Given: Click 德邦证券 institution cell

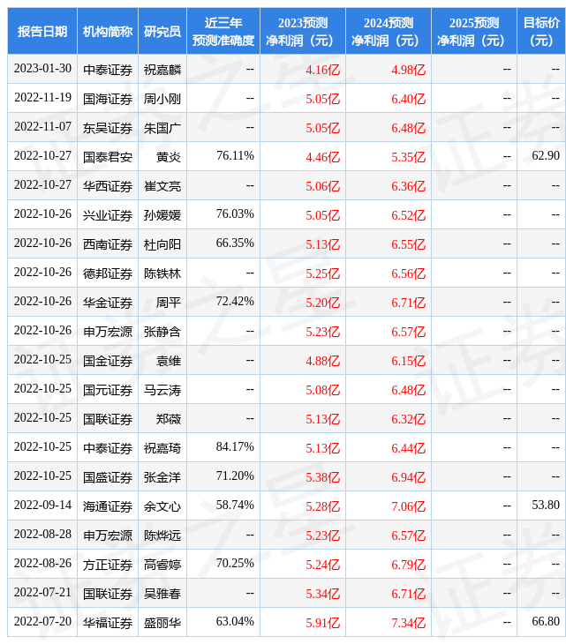Looking at the screenshot, I should (x=108, y=273).
